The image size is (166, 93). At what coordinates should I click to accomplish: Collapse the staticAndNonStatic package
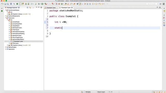pyautogui.click(x=9, y=39)
